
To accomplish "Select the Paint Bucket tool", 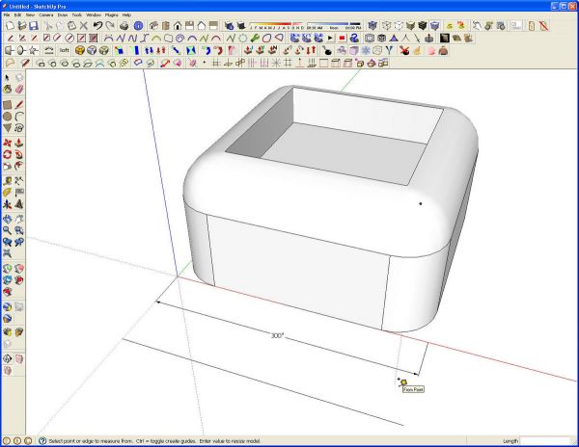I will (x=8, y=89).
